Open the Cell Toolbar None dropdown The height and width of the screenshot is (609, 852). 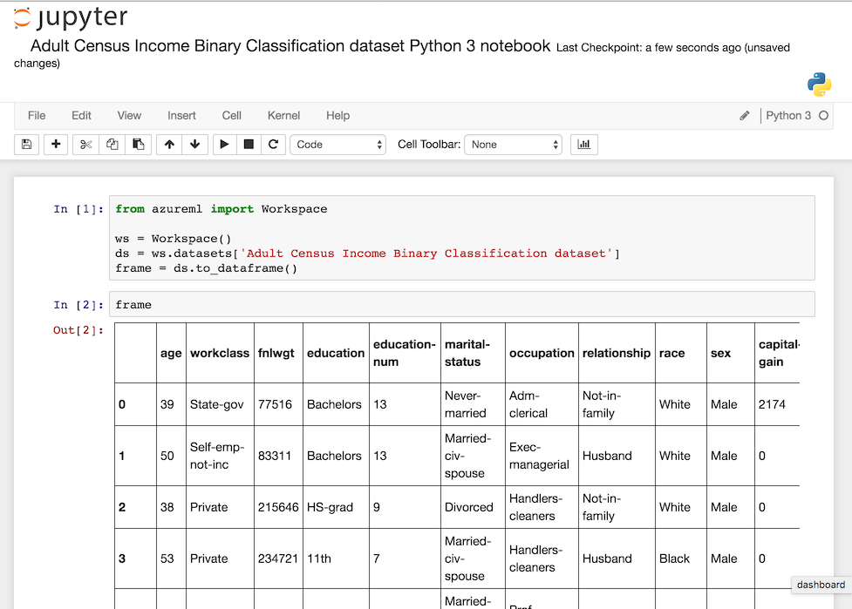(x=514, y=145)
